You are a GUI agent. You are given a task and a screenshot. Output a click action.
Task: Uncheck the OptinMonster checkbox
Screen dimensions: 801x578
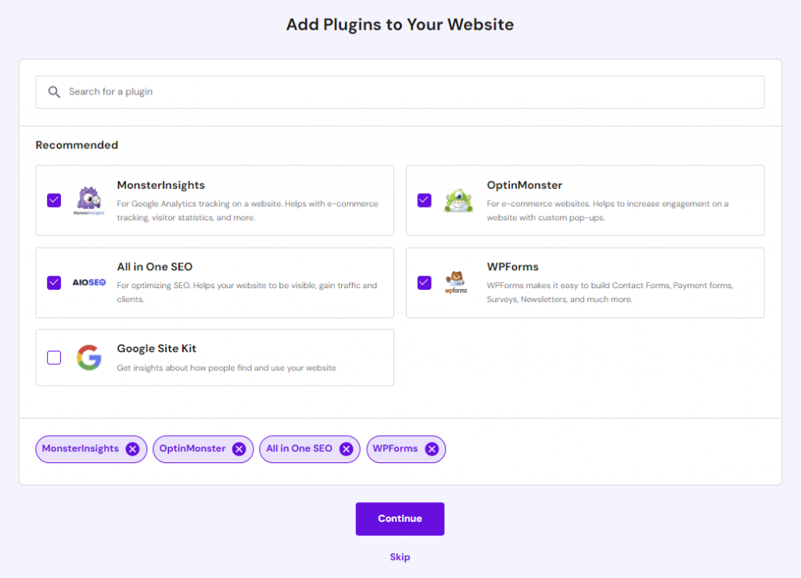[x=424, y=200]
